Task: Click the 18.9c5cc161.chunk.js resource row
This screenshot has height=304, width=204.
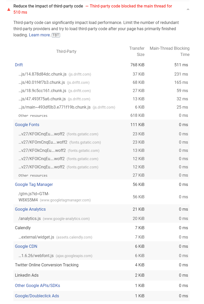Action: pyautogui.click(x=101, y=91)
